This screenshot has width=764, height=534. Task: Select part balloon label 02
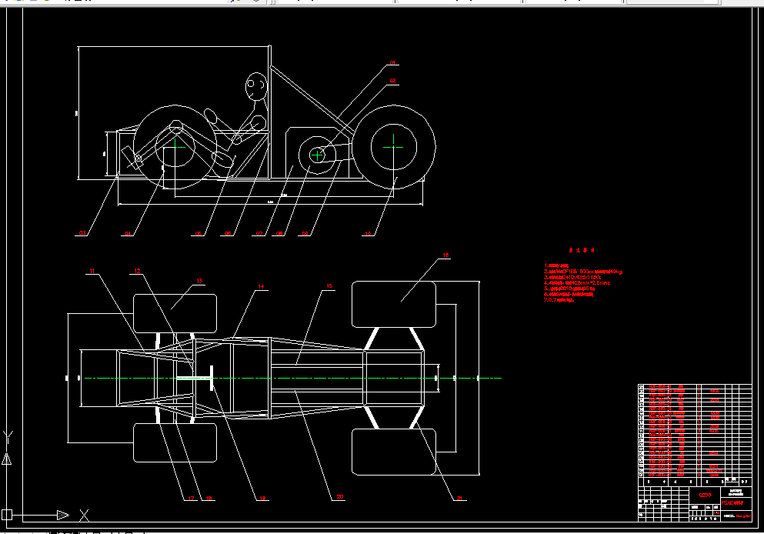point(392,81)
